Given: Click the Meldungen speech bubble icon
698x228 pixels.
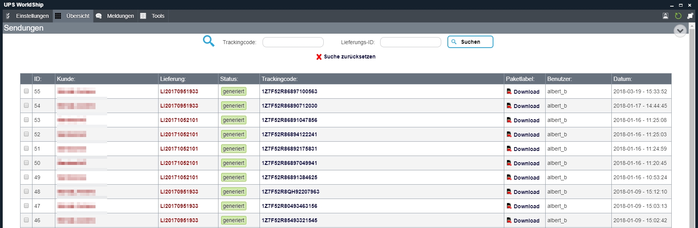Looking at the screenshot, I should 99,16.
